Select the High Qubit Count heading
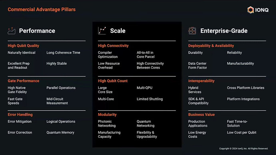The width and height of the screenshot is (276, 155). [113, 81]
